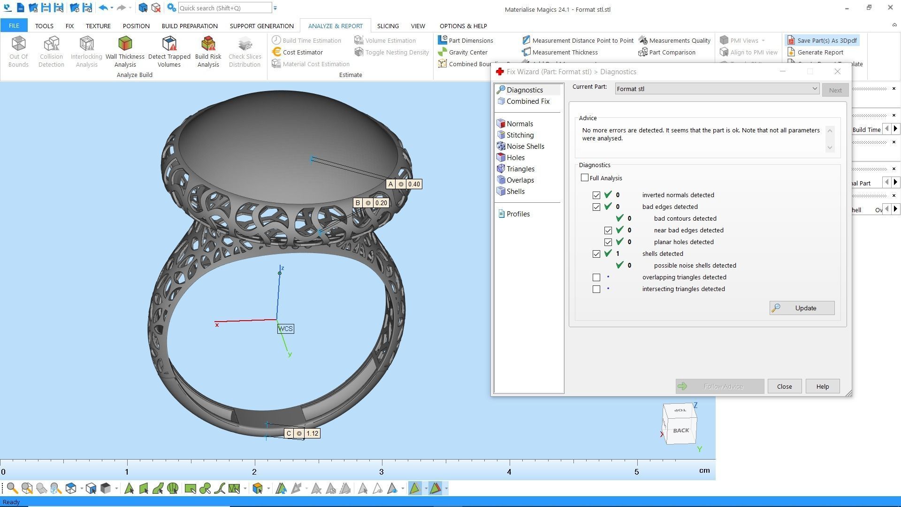Viewport: 901px width, 507px height.
Task: Uncheck inverted normals detection
Action: click(596, 195)
